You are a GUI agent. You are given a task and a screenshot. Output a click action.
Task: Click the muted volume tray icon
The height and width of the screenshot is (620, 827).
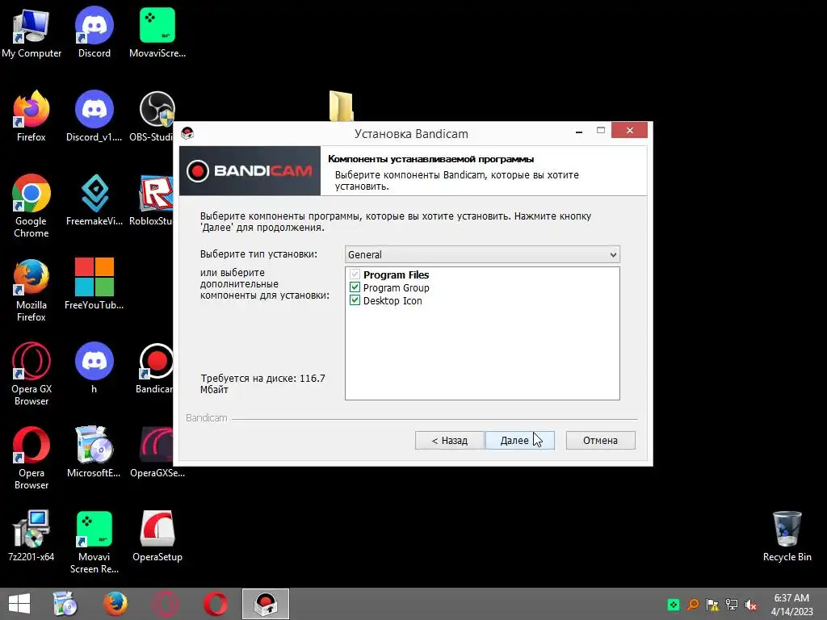pyautogui.click(x=751, y=605)
